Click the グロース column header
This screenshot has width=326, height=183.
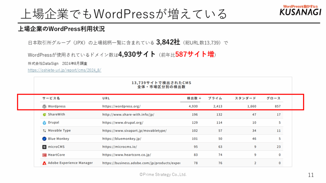pos(273,98)
